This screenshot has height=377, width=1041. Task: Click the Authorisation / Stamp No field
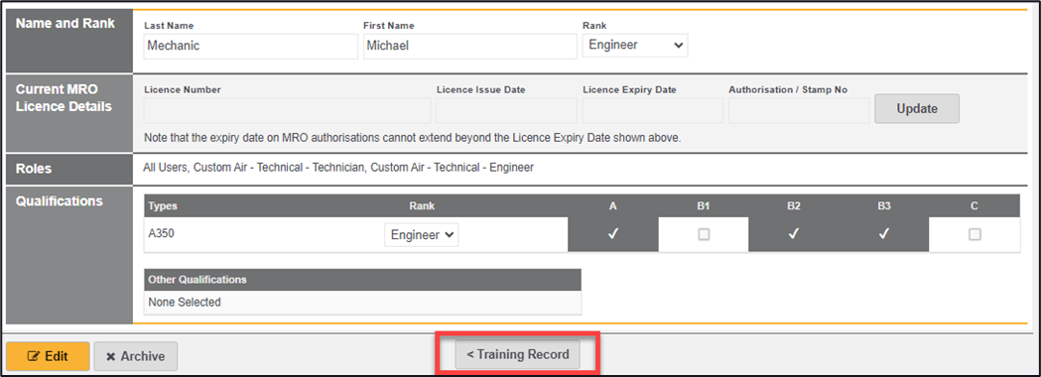click(799, 110)
